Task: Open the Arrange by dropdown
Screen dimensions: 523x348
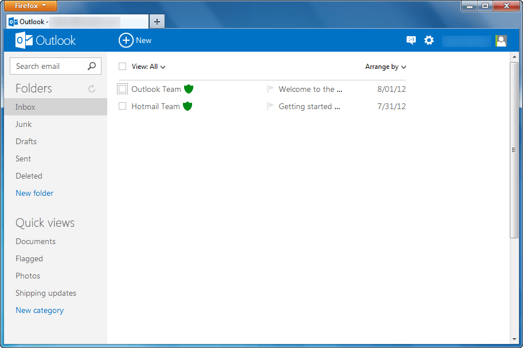Action: (x=385, y=67)
